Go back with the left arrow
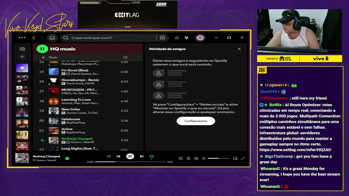The width and height of the screenshot is (349, 196). [x=34, y=38]
